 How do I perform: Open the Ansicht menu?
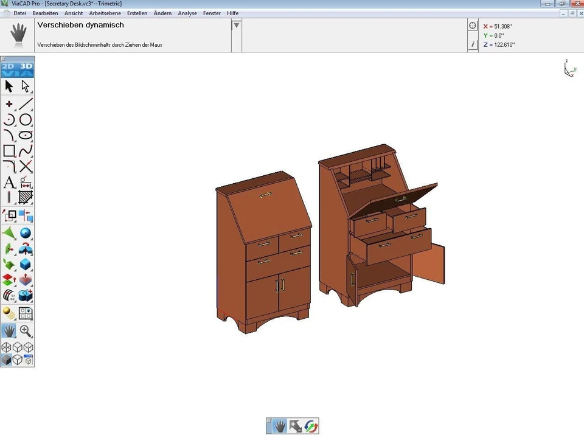point(74,13)
